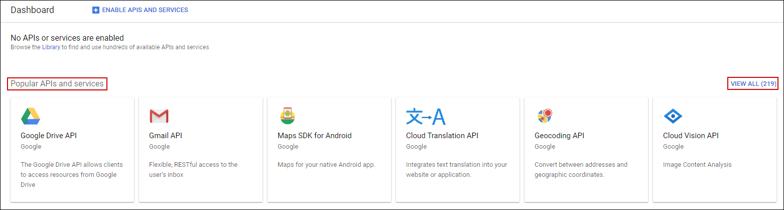
Task: Click the Google Drive logo icon
Action: pyautogui.click(x=31, y=116)
